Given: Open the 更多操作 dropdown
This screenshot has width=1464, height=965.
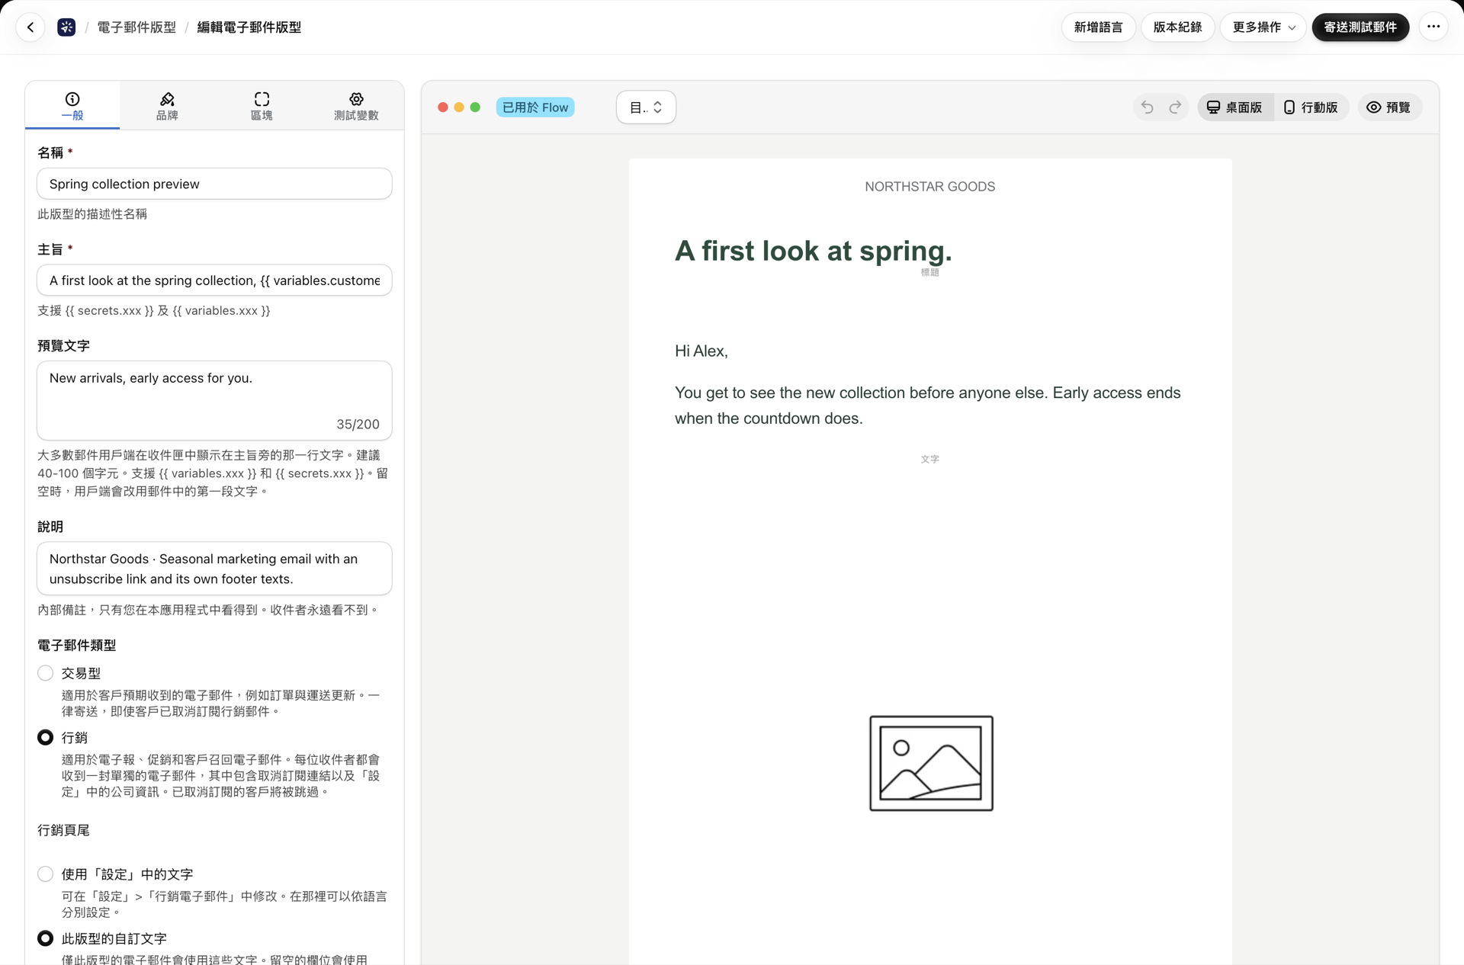Looking at the screenshot, I should coord(1263,27).
